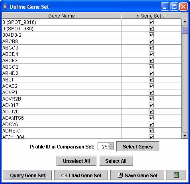
Task: Click the green help icon button
Action: point(176,175)
